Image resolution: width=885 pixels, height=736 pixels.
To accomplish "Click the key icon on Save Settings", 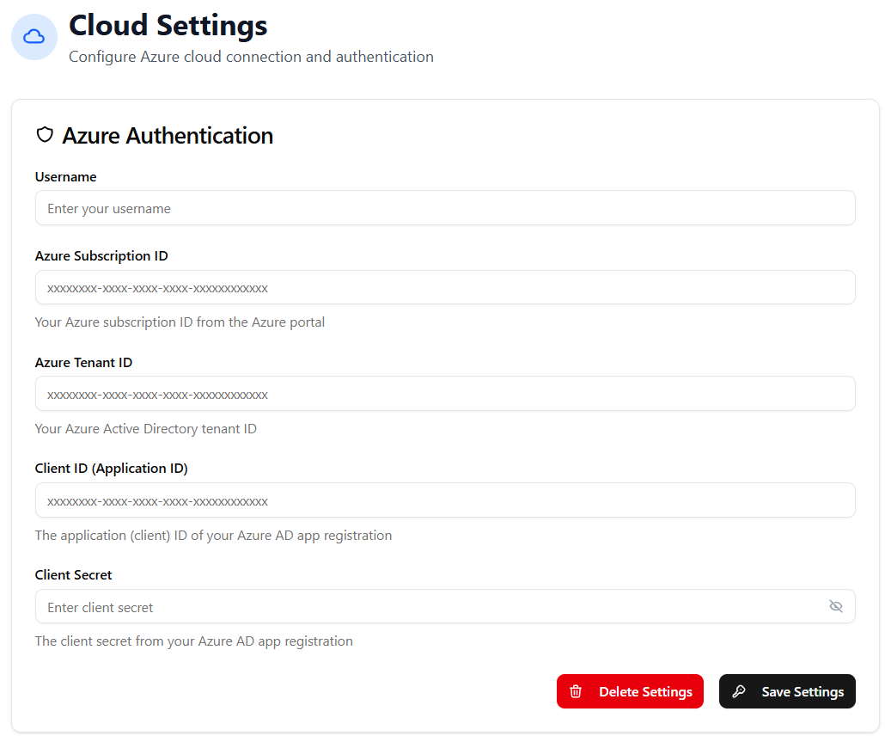I will point(740,691).
